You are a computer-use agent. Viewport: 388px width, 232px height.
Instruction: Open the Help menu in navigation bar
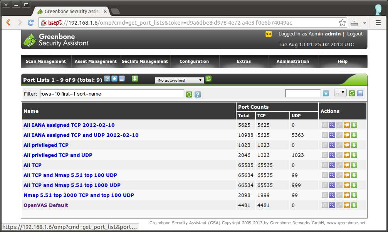(x=343, y=61)
